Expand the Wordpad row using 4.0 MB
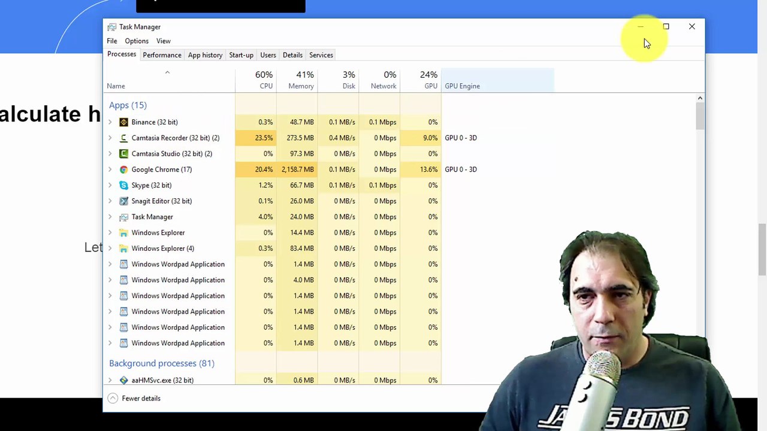This screenshot has height=431, width=767. (110, 280)
